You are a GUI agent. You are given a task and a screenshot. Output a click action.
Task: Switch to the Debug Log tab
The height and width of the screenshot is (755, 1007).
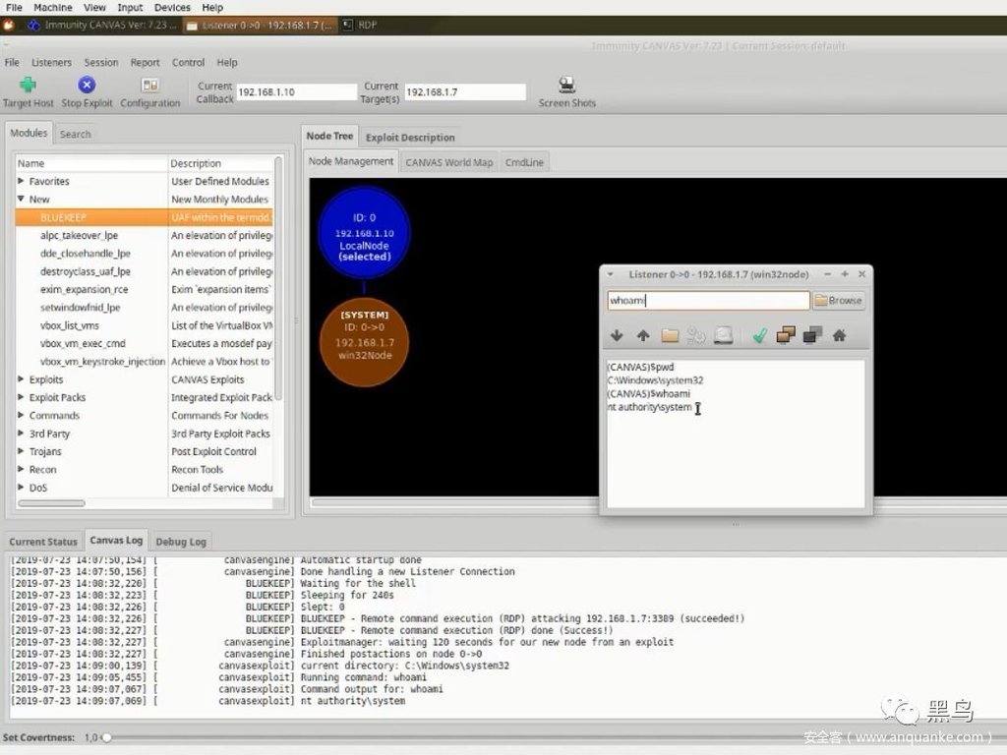coord(181,542)
